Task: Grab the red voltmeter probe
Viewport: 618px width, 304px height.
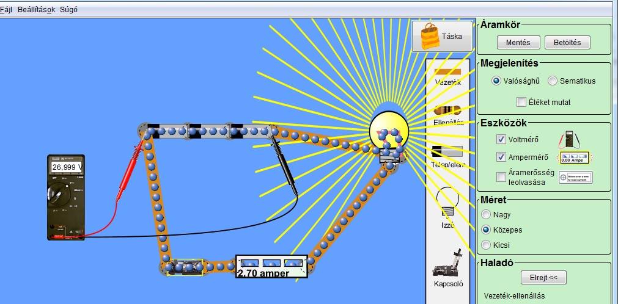Action: click(x=130, y=170)
